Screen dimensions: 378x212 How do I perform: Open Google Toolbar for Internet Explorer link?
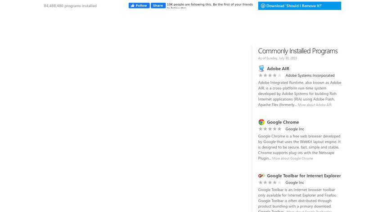click(304, 176)
